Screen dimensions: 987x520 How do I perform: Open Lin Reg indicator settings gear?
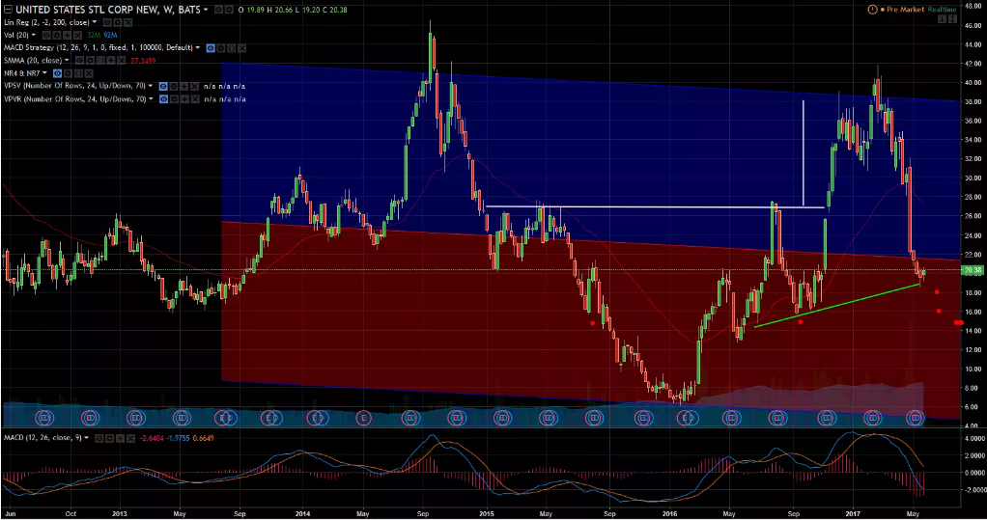click(x=118, y=22)
